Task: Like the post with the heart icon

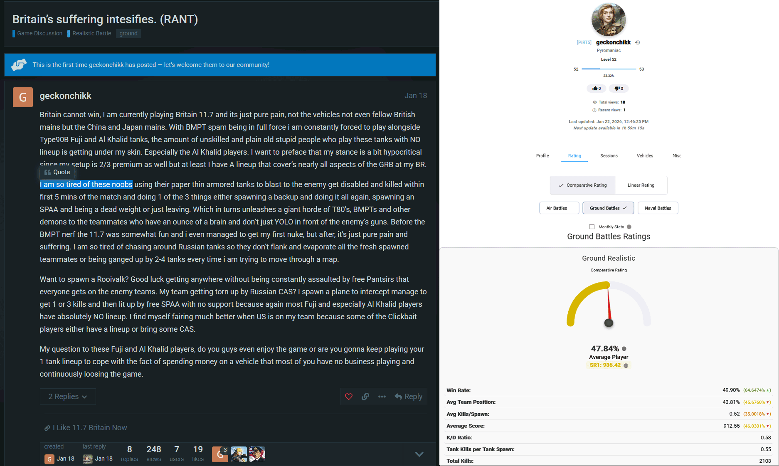Action: pyautogui.click(x=349, y=397)
